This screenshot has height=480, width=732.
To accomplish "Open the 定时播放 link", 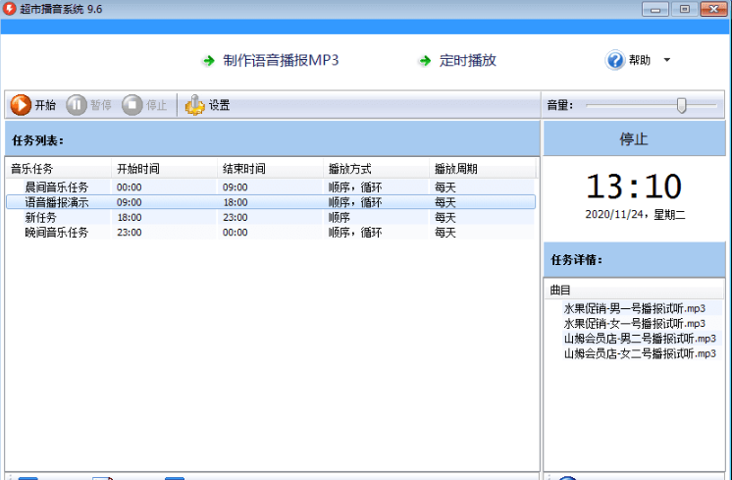I will point(468,61).
